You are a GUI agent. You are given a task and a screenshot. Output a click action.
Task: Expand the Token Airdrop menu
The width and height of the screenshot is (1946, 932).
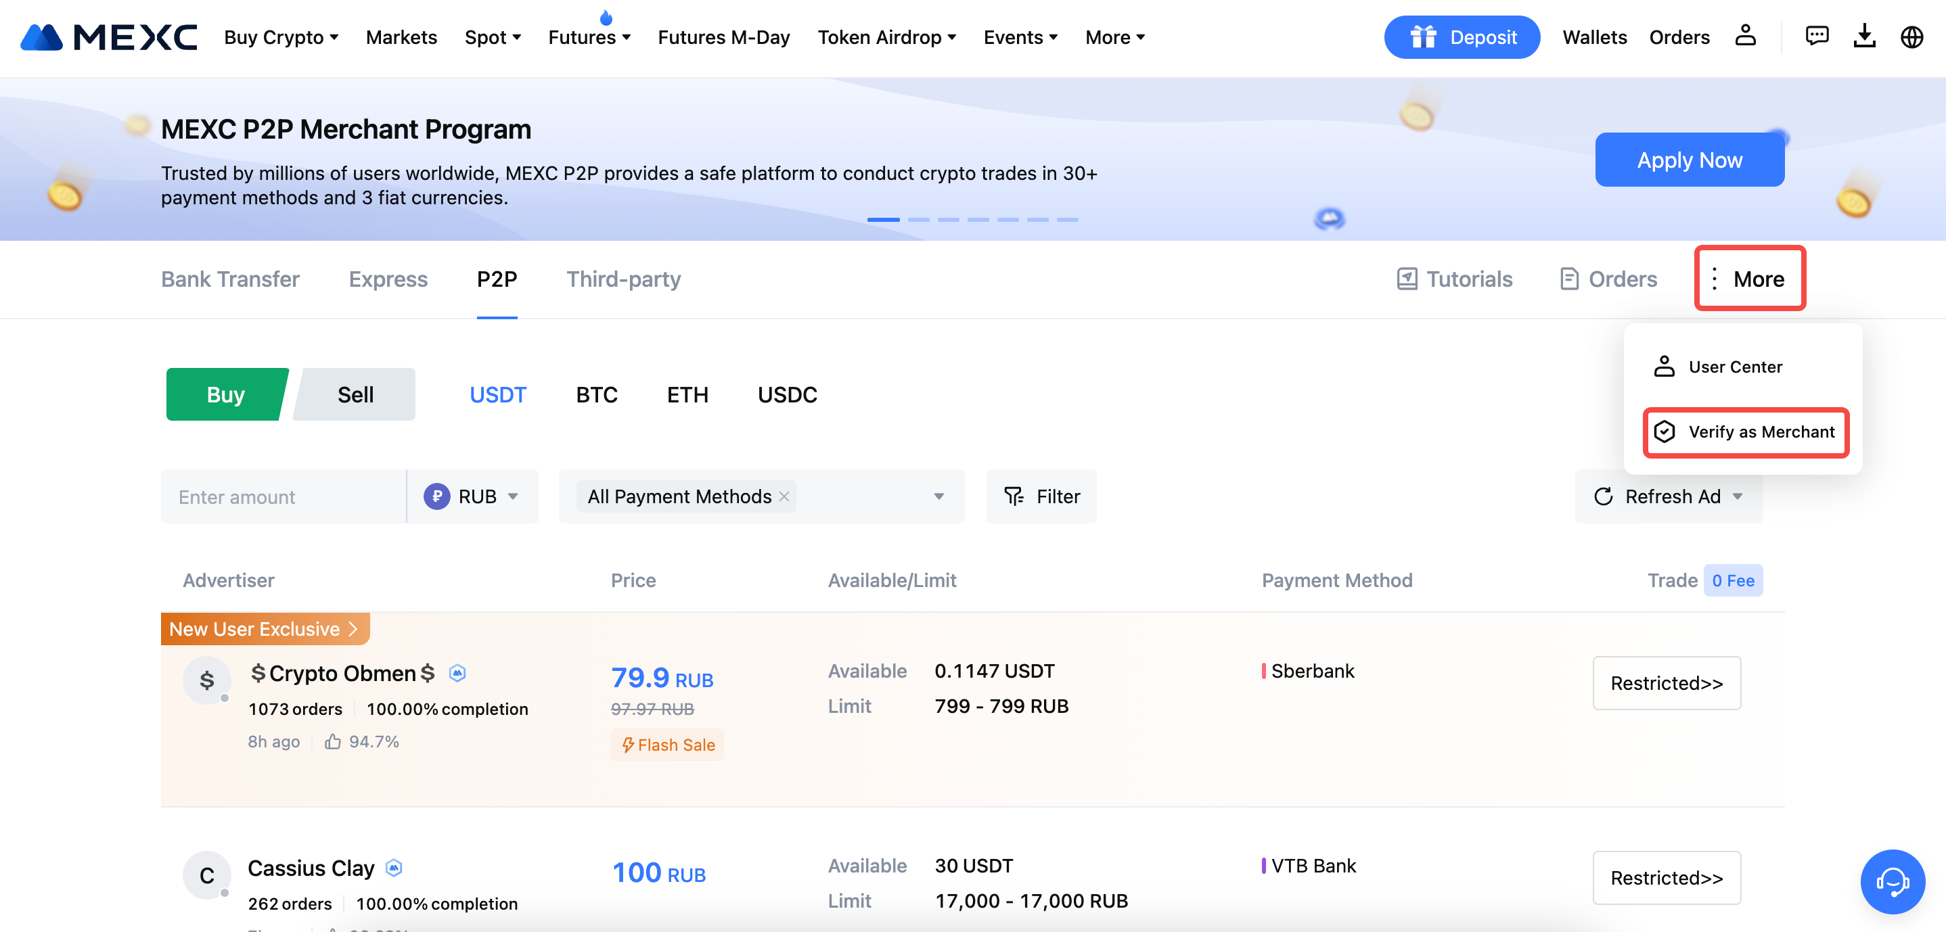[887, 37]
